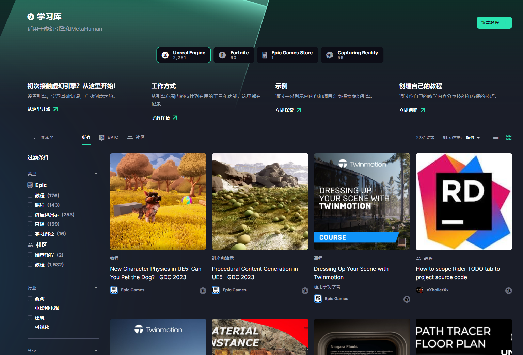Click the arrow icon next to 从这里开始

56,109
